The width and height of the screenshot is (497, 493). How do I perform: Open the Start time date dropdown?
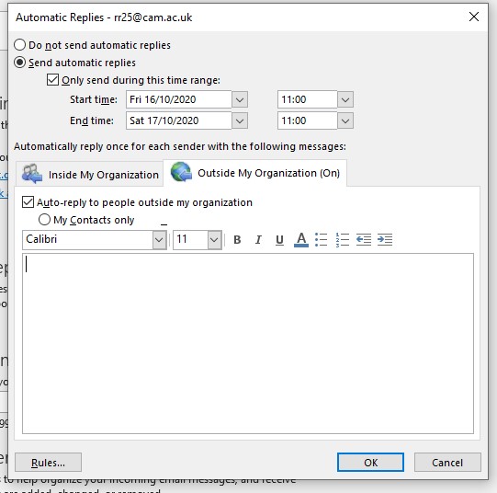pyautogui.click(x=240, y=100)
